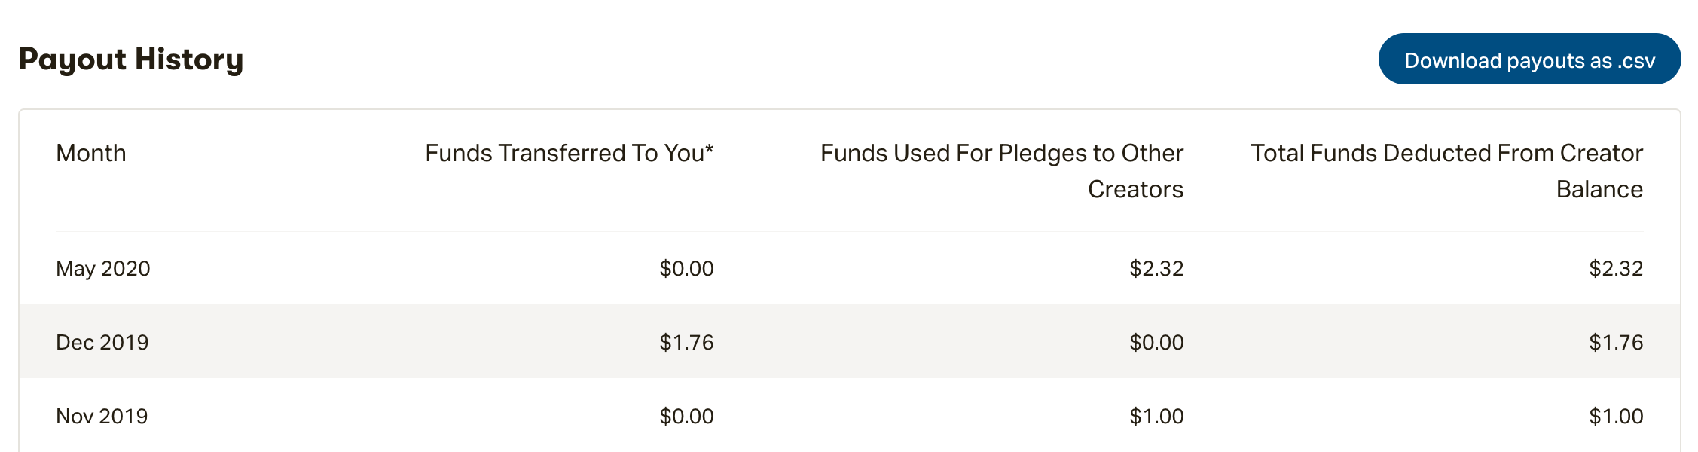
Task: Select the Nov 2019 row label
Action: tap(102, 416)
